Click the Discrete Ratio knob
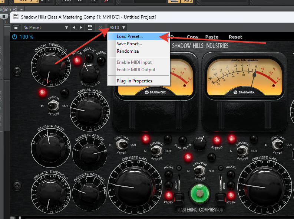294x219 pixels. coord(50,147)
